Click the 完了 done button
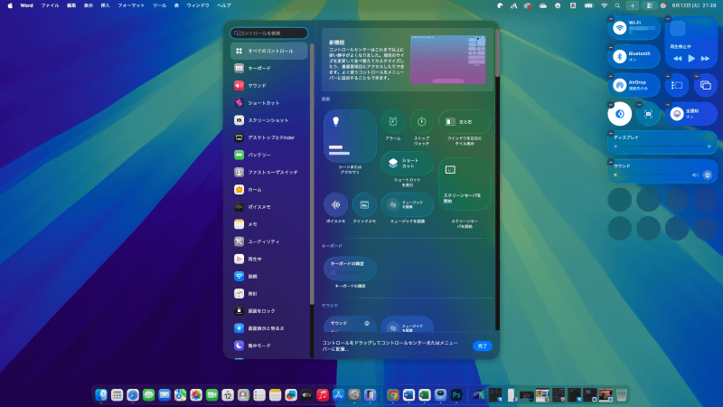 [x=483, y=346]
